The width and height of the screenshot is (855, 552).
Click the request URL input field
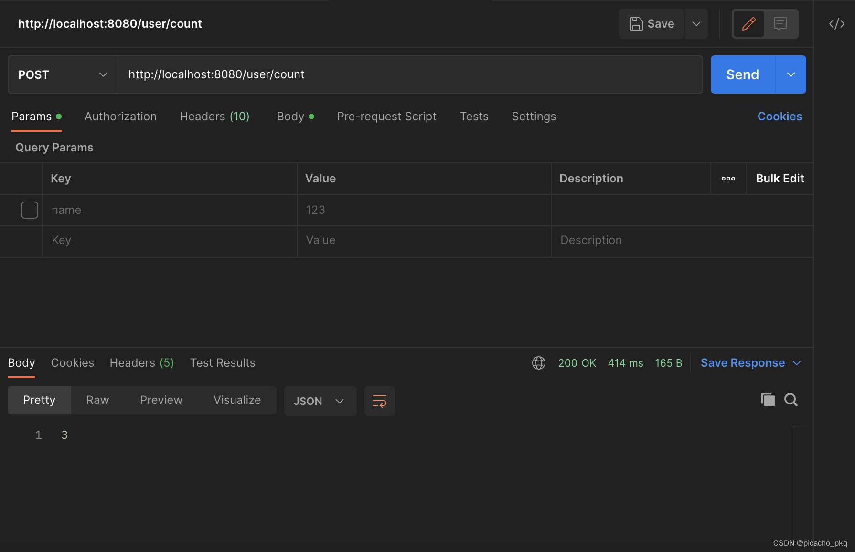point(410,74)
